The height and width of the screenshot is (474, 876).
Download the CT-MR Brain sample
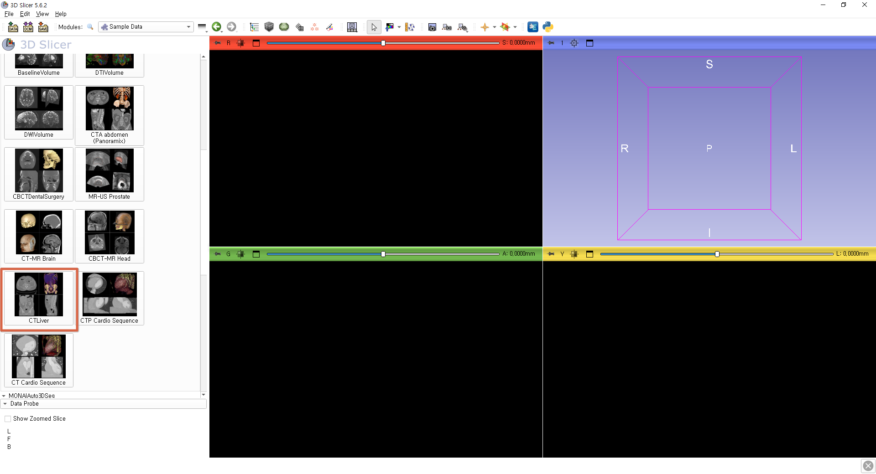[x=39, y=236]
